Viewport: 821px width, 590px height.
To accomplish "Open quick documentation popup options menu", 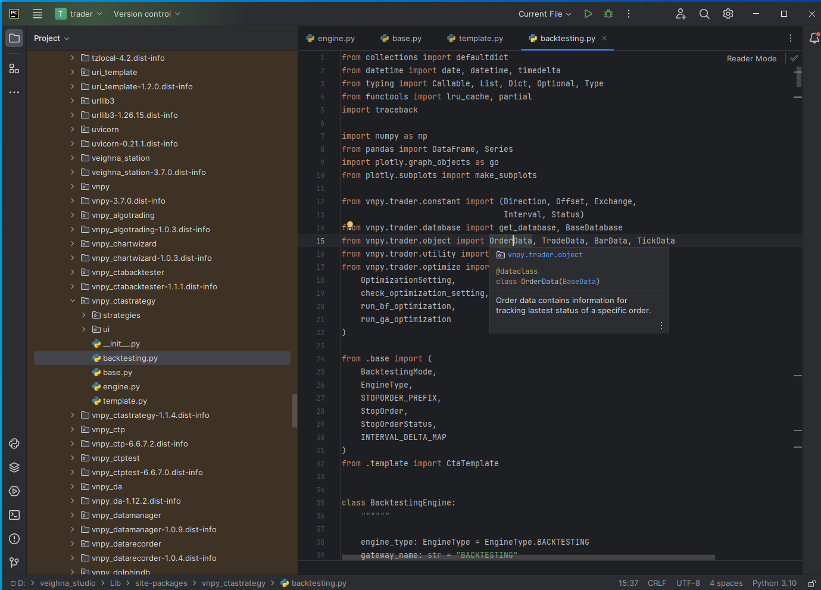I will [661, 326].
